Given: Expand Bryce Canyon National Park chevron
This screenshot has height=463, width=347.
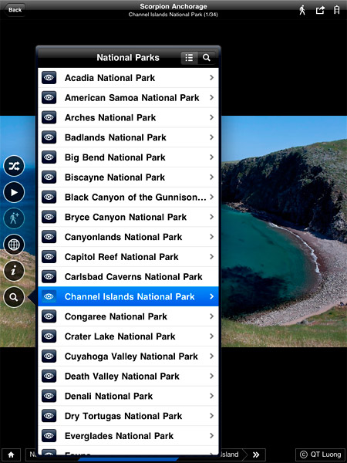Looking at the screenshot, I should click(211, 217).
